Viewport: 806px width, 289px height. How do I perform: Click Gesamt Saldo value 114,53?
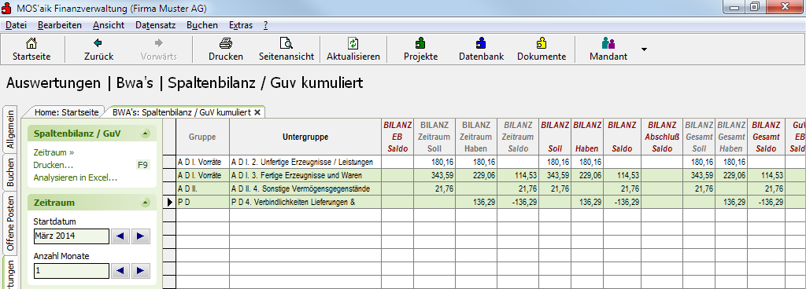(x=766, y=175)
